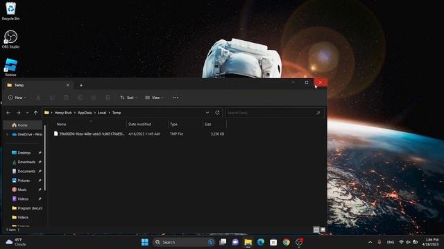Open Roblox desktop shortcut
The height and width of the screenshot is (249, 444).
(x=11, y=67)
